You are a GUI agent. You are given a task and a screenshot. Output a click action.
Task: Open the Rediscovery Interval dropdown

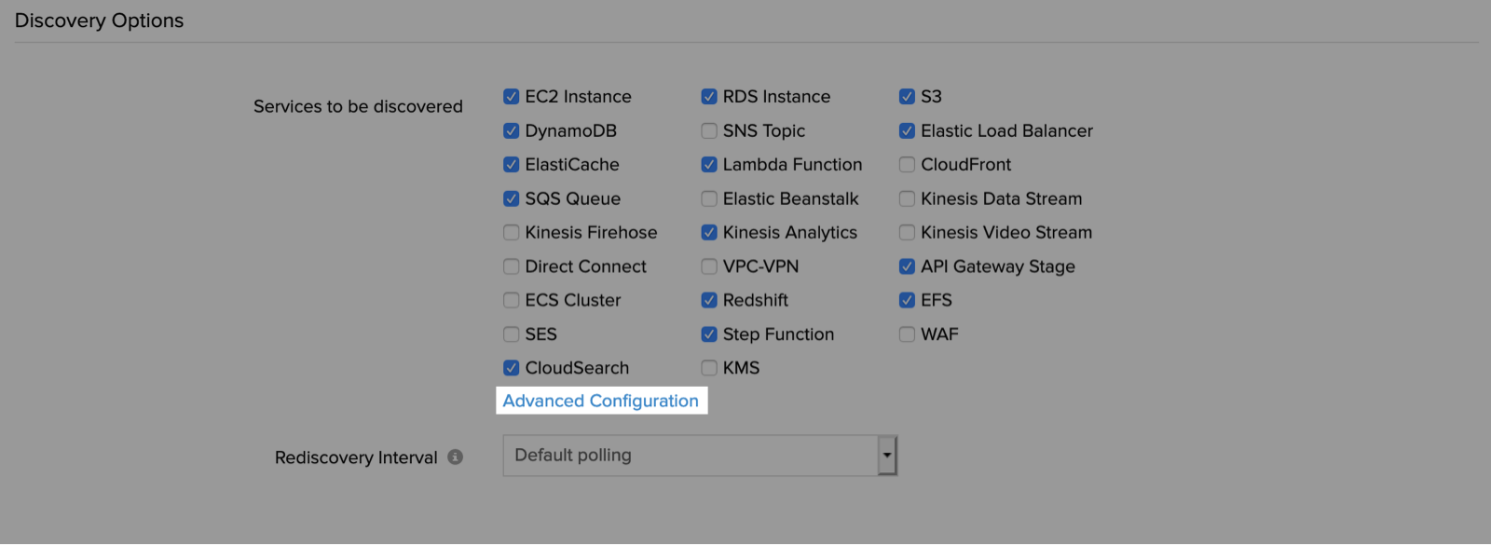700,456
